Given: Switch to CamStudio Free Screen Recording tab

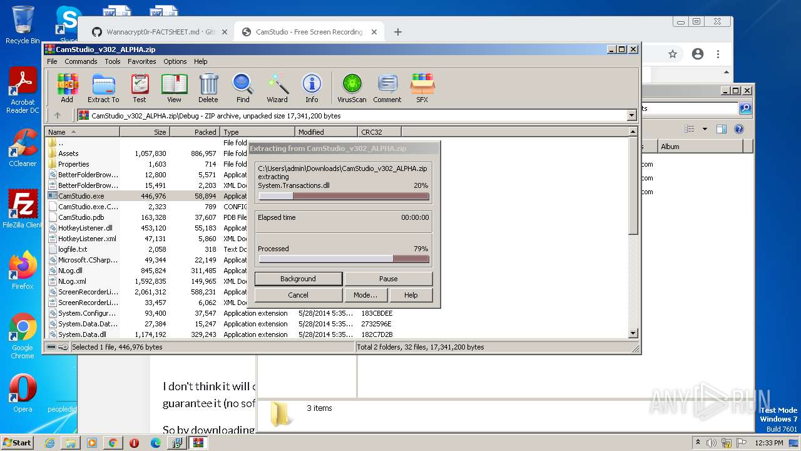Looking at the screenshot, I should tap(309, 32).
